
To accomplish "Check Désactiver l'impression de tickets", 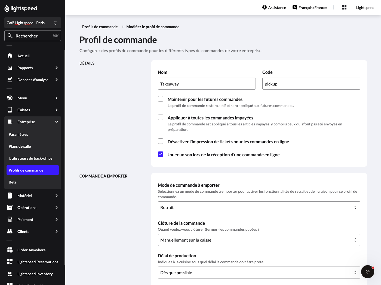I will [x=161, y=141].
